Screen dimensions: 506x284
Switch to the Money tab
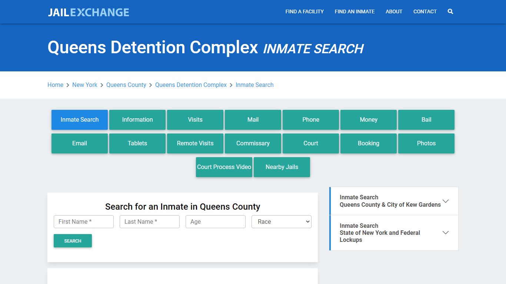pyautogui.click(x=369, y=120)
